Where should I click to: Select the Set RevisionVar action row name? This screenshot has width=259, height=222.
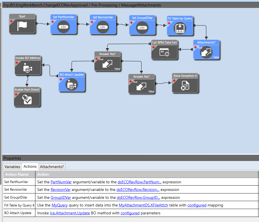tap(16, 190)
